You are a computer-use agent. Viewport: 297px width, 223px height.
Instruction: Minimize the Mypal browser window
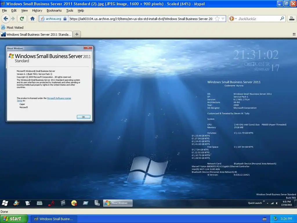click(x=280, y=3)
